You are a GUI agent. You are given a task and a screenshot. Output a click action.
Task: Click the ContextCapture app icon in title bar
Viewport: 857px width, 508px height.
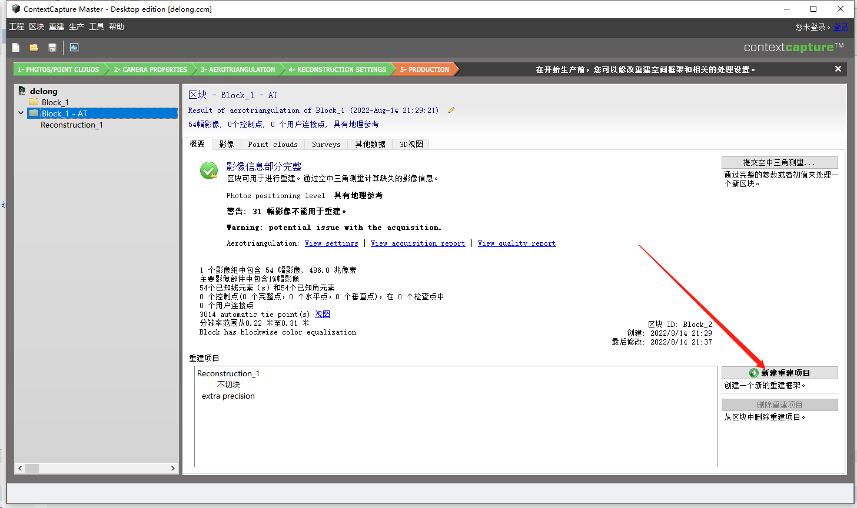pyautogui.click(x=15, y=9)
